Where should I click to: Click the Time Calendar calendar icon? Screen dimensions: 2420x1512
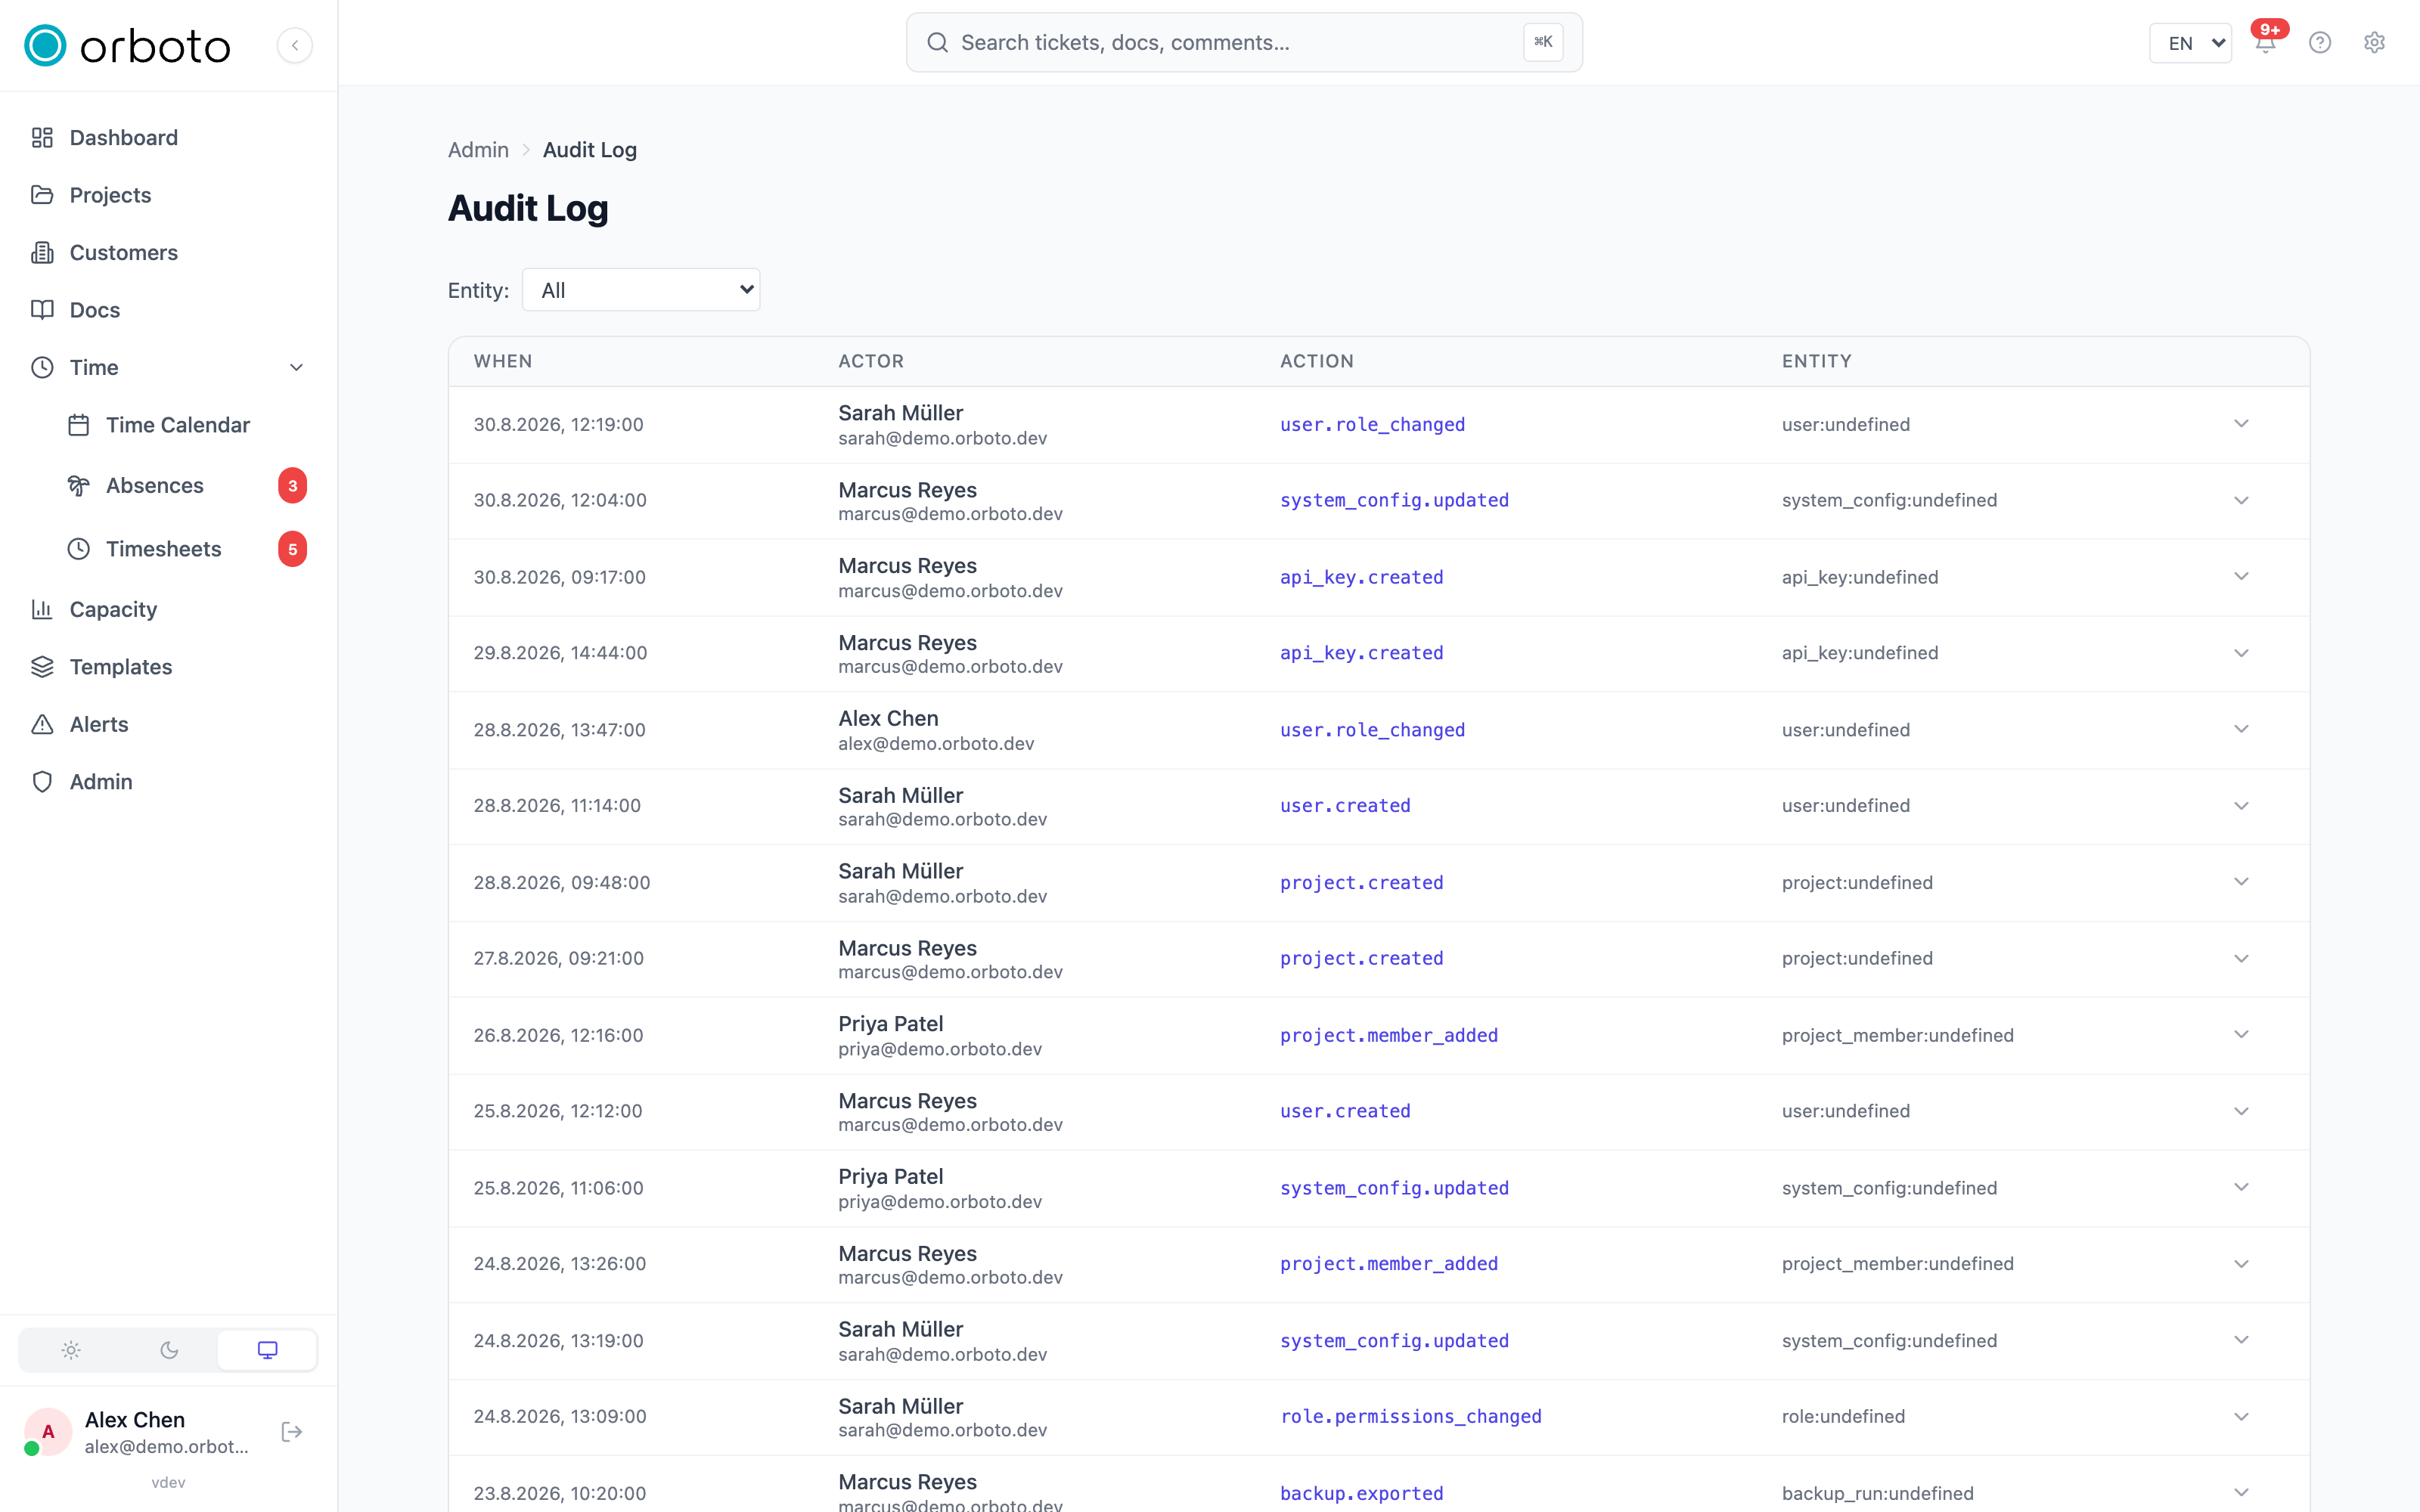tap(79, 425)
